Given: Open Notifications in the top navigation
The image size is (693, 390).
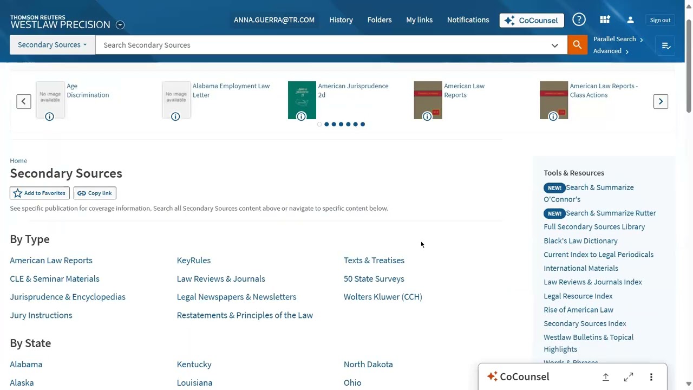Looking at the screenshot, I should (468, 20).
